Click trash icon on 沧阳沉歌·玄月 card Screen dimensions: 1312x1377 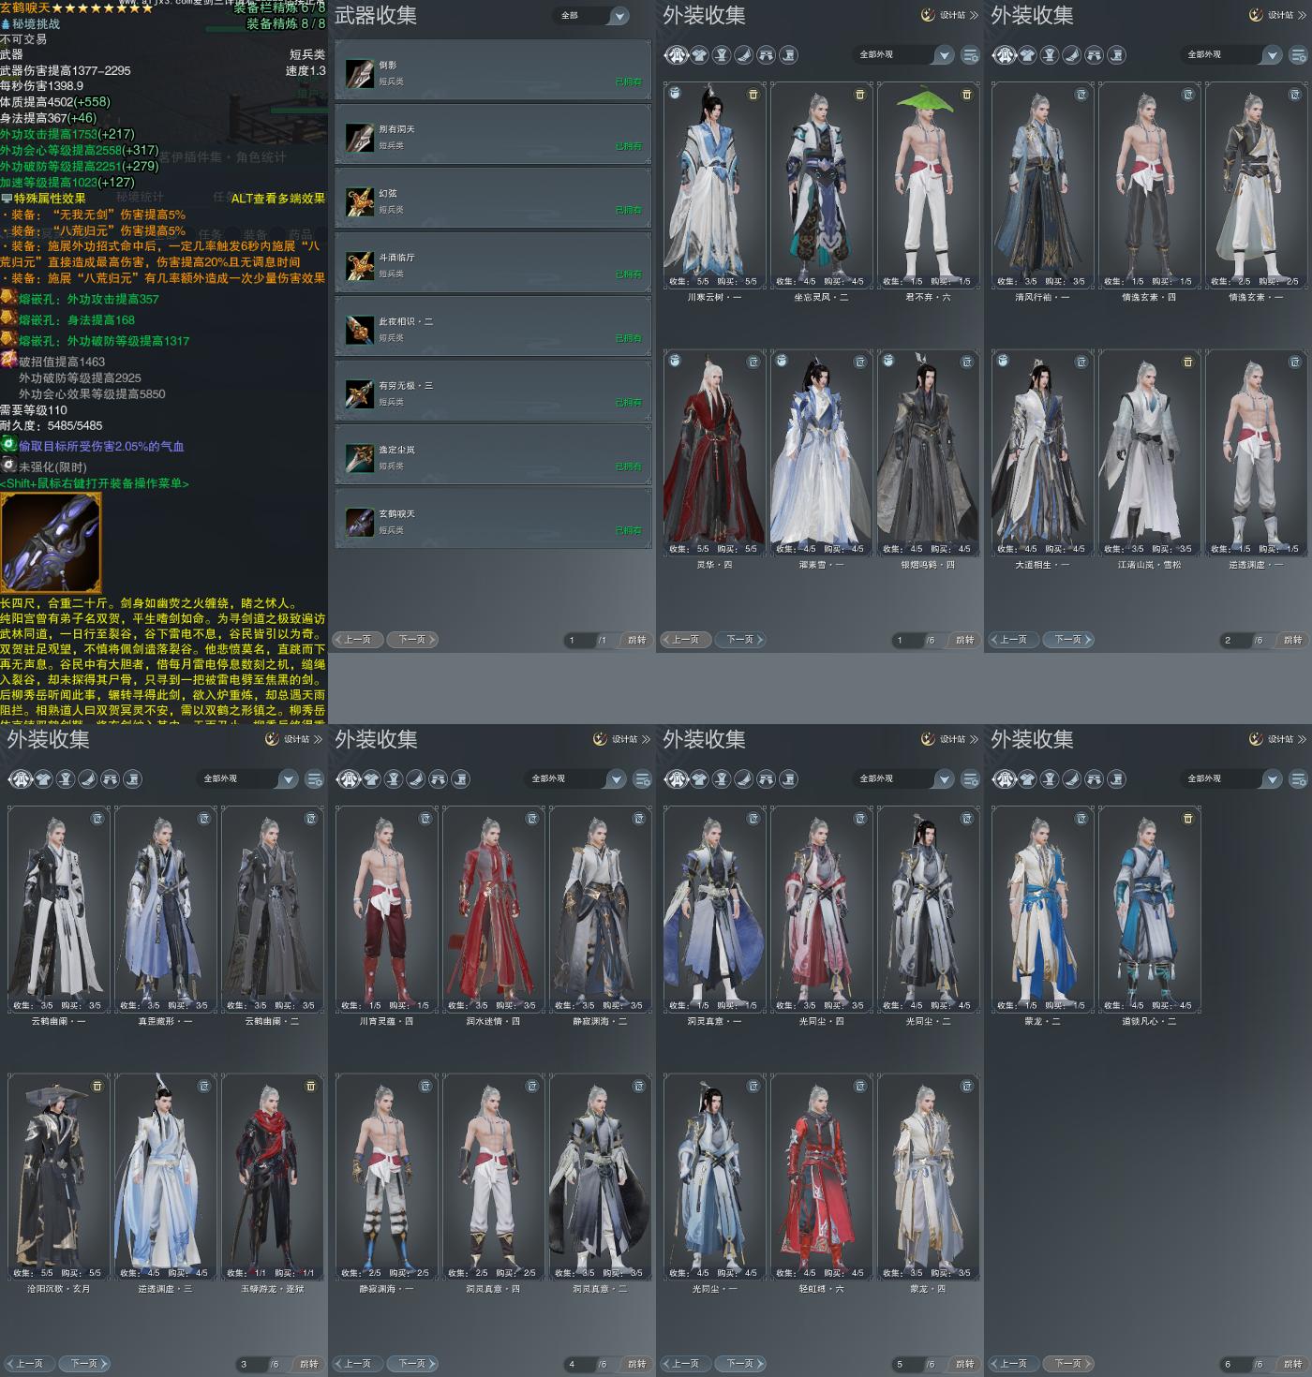coord(97,1086)
